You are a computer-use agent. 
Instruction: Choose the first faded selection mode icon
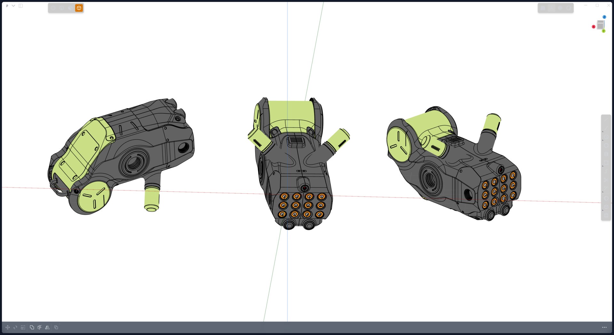point(53,8)
